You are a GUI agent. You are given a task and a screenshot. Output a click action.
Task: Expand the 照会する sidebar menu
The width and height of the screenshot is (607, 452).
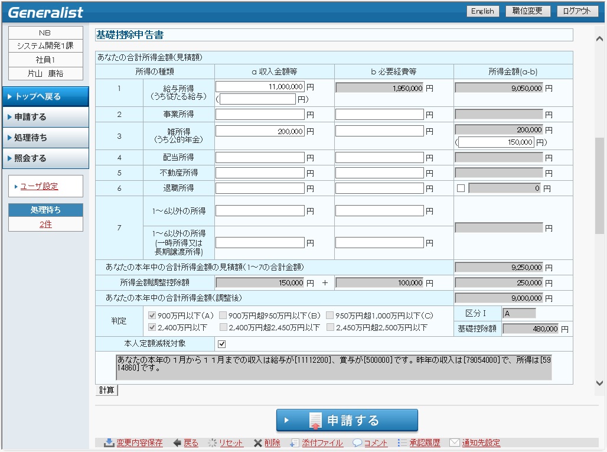click(x=45, y=158)
